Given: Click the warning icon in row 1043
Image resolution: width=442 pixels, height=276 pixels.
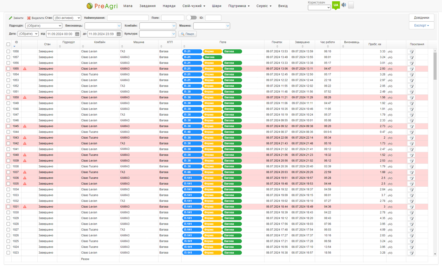Looking at the screenshot, I should [x=25, y=138].
